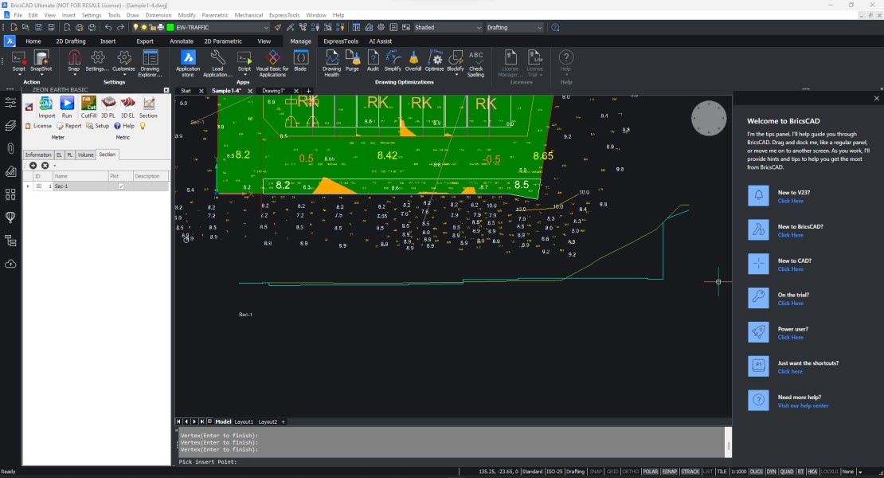Viewport: 884px width, 478px height.
Task: Open the Drafting workspace dropdown
Action: pos(538,26)
